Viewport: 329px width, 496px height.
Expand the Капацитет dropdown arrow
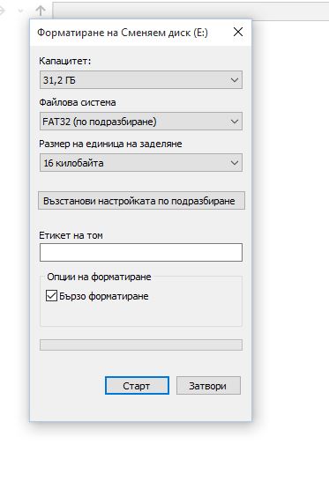click(x=235, y=80)
